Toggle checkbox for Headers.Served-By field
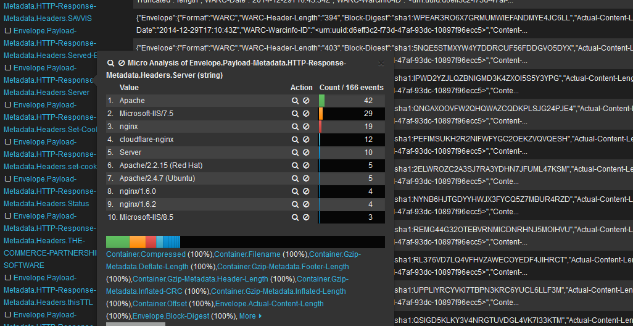This screenshot has height=326, width=633. [x=7, y=30]
